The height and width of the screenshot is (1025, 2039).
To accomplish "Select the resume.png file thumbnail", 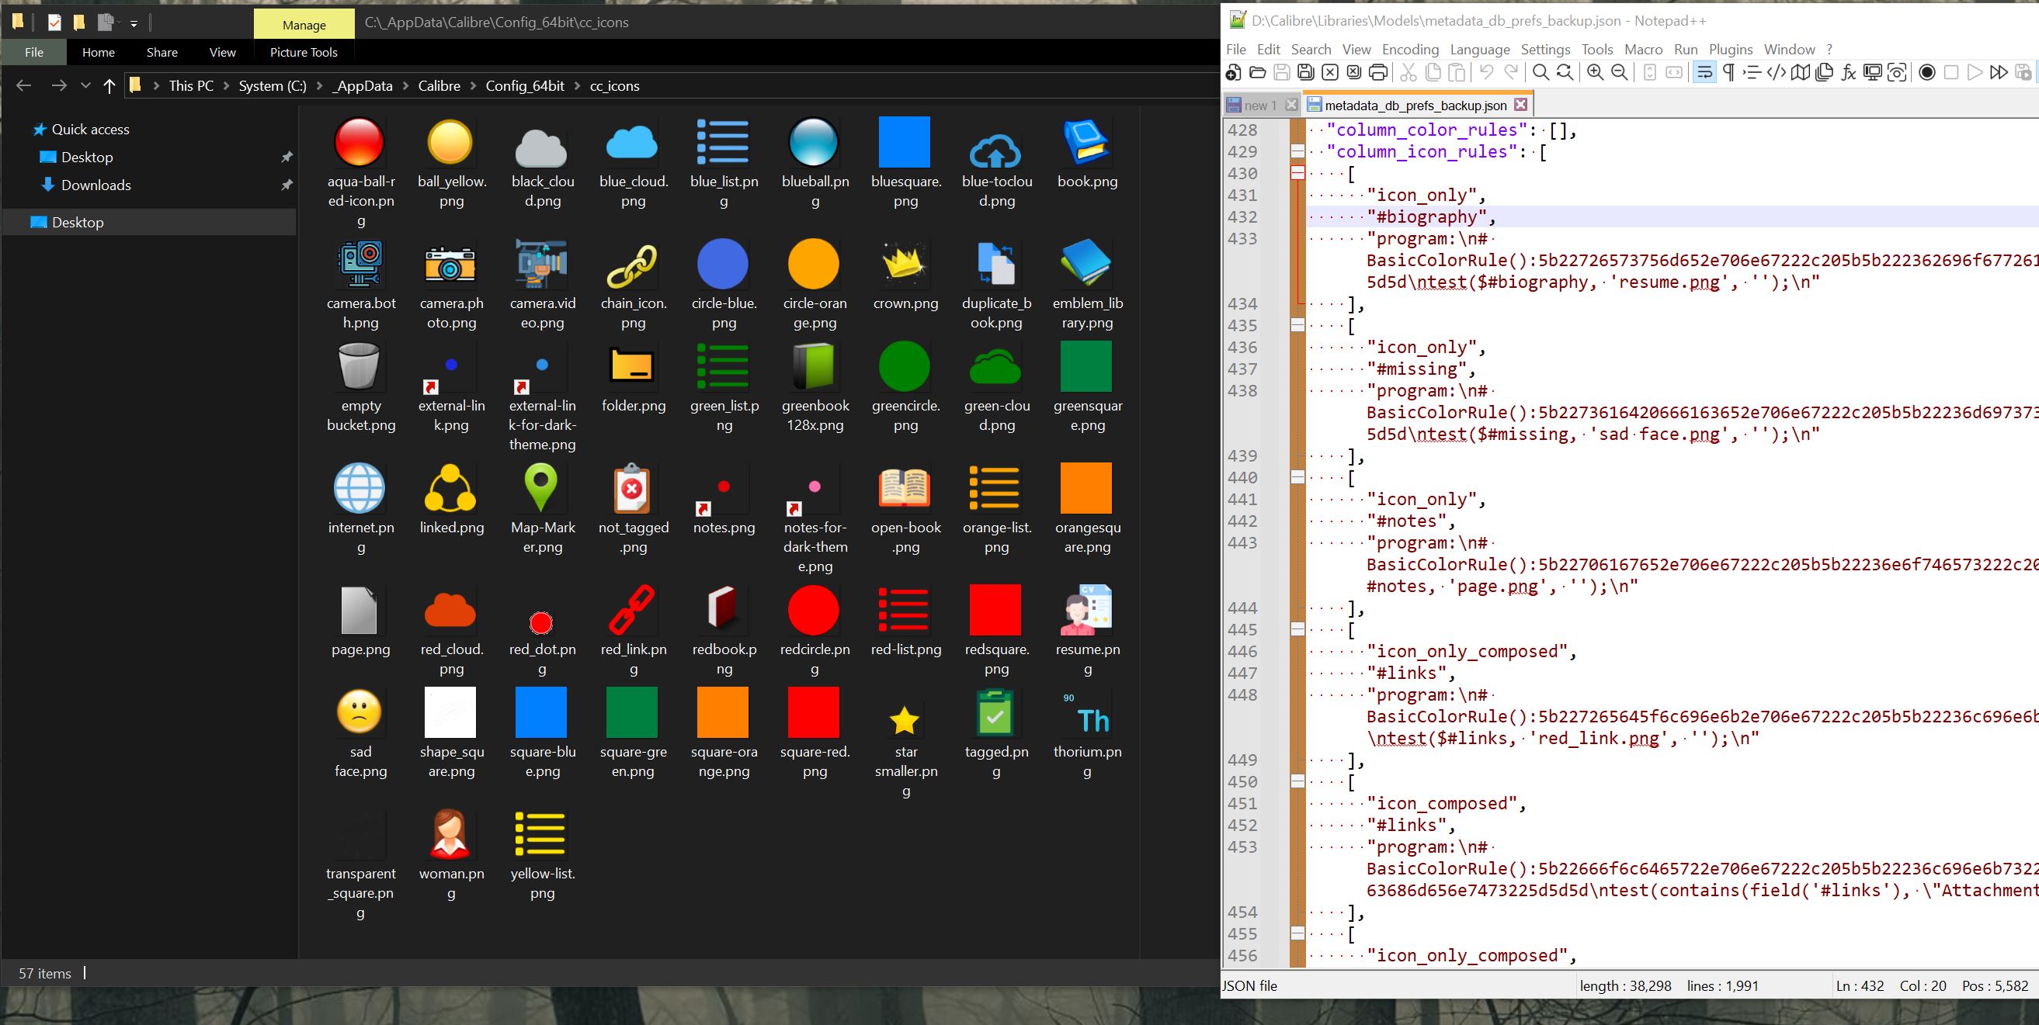I will 1086,611.
